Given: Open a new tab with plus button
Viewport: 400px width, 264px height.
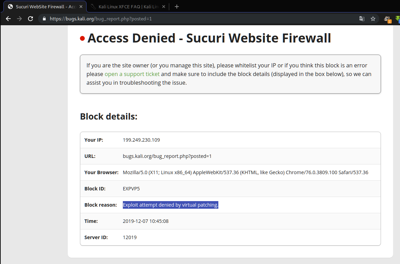Looking at the screenshot, I should [177, 7].
